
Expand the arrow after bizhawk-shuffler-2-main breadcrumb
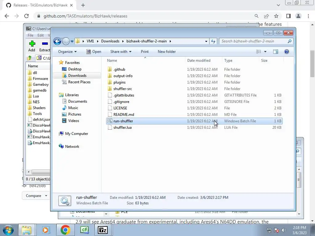[x=170, y=41]
